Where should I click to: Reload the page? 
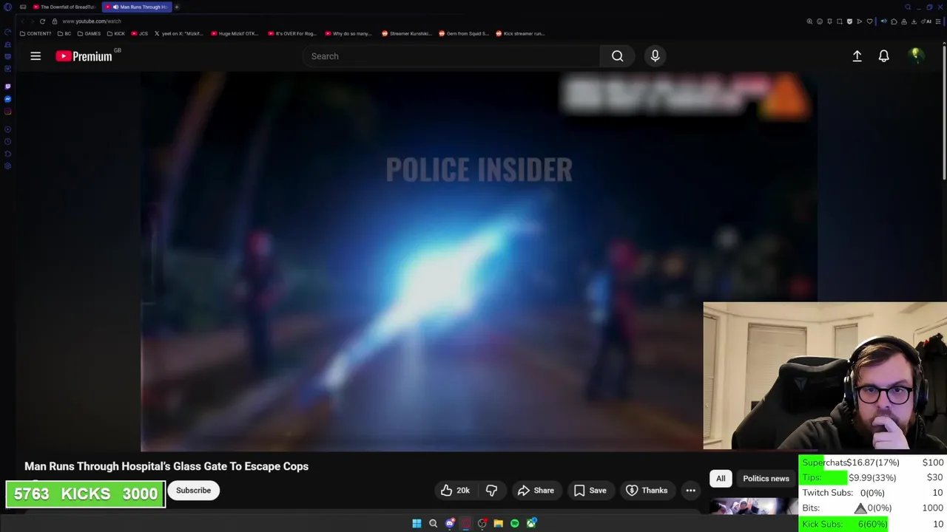click(x=42, y=21)
